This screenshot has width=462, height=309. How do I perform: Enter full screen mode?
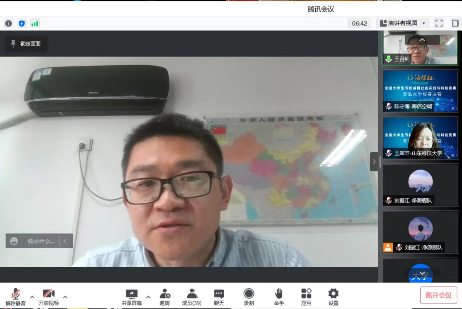pyautogui.click(x=439, y=23)
